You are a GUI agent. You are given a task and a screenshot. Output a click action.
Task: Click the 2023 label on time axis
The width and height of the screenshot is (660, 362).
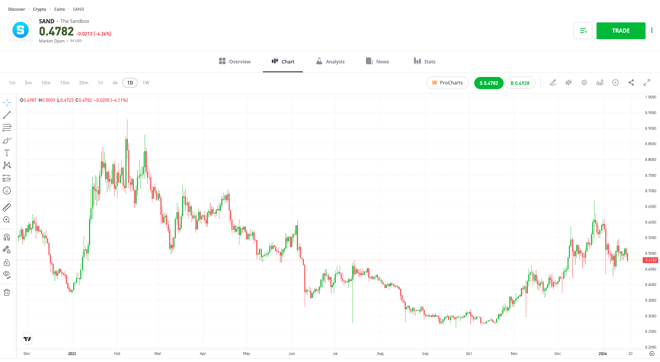[x=72, y=354]
